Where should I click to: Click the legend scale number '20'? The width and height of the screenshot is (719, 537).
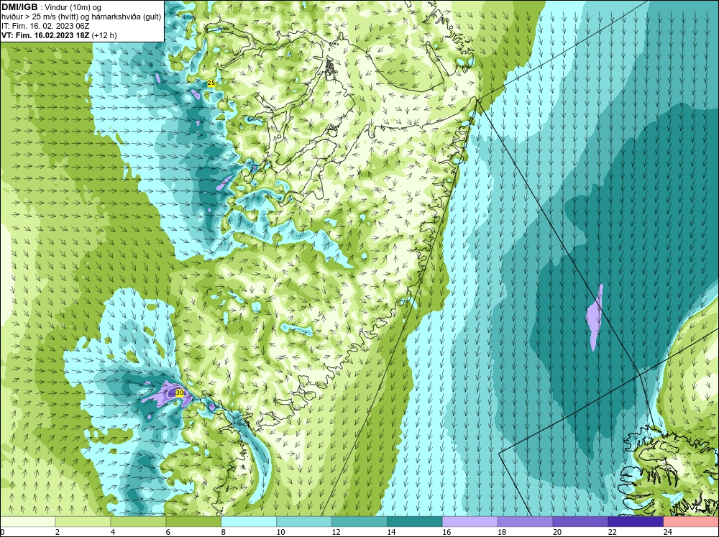point(557,532)
